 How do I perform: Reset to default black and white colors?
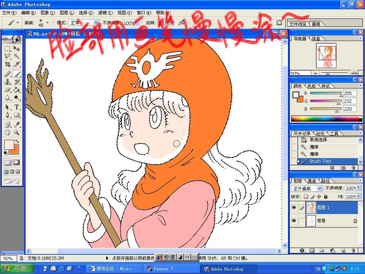tap(6, 153)
